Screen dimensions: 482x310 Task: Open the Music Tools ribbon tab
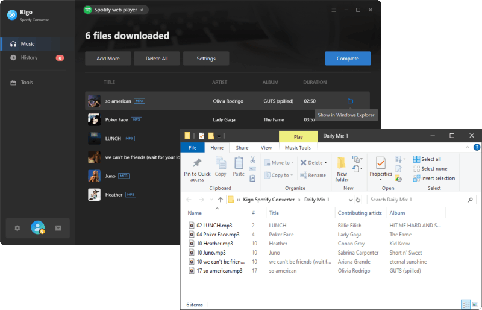point(298,147)
